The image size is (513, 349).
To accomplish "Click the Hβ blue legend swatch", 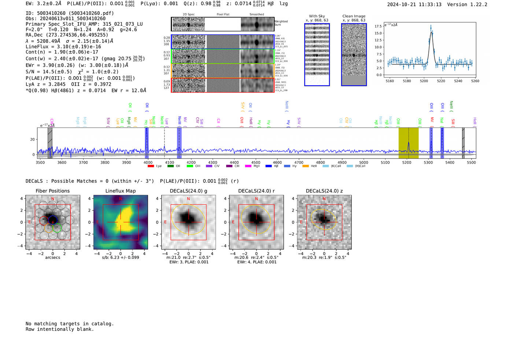I will click(x=269, y=166).
